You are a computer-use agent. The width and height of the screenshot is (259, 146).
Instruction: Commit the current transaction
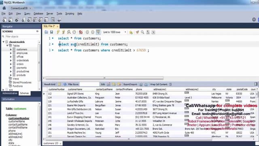point(87,32)
